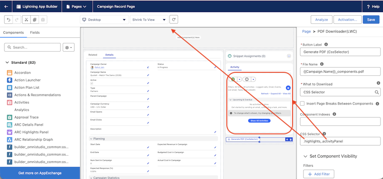Open the Shrink To View dropdown

tap(149, 20)
